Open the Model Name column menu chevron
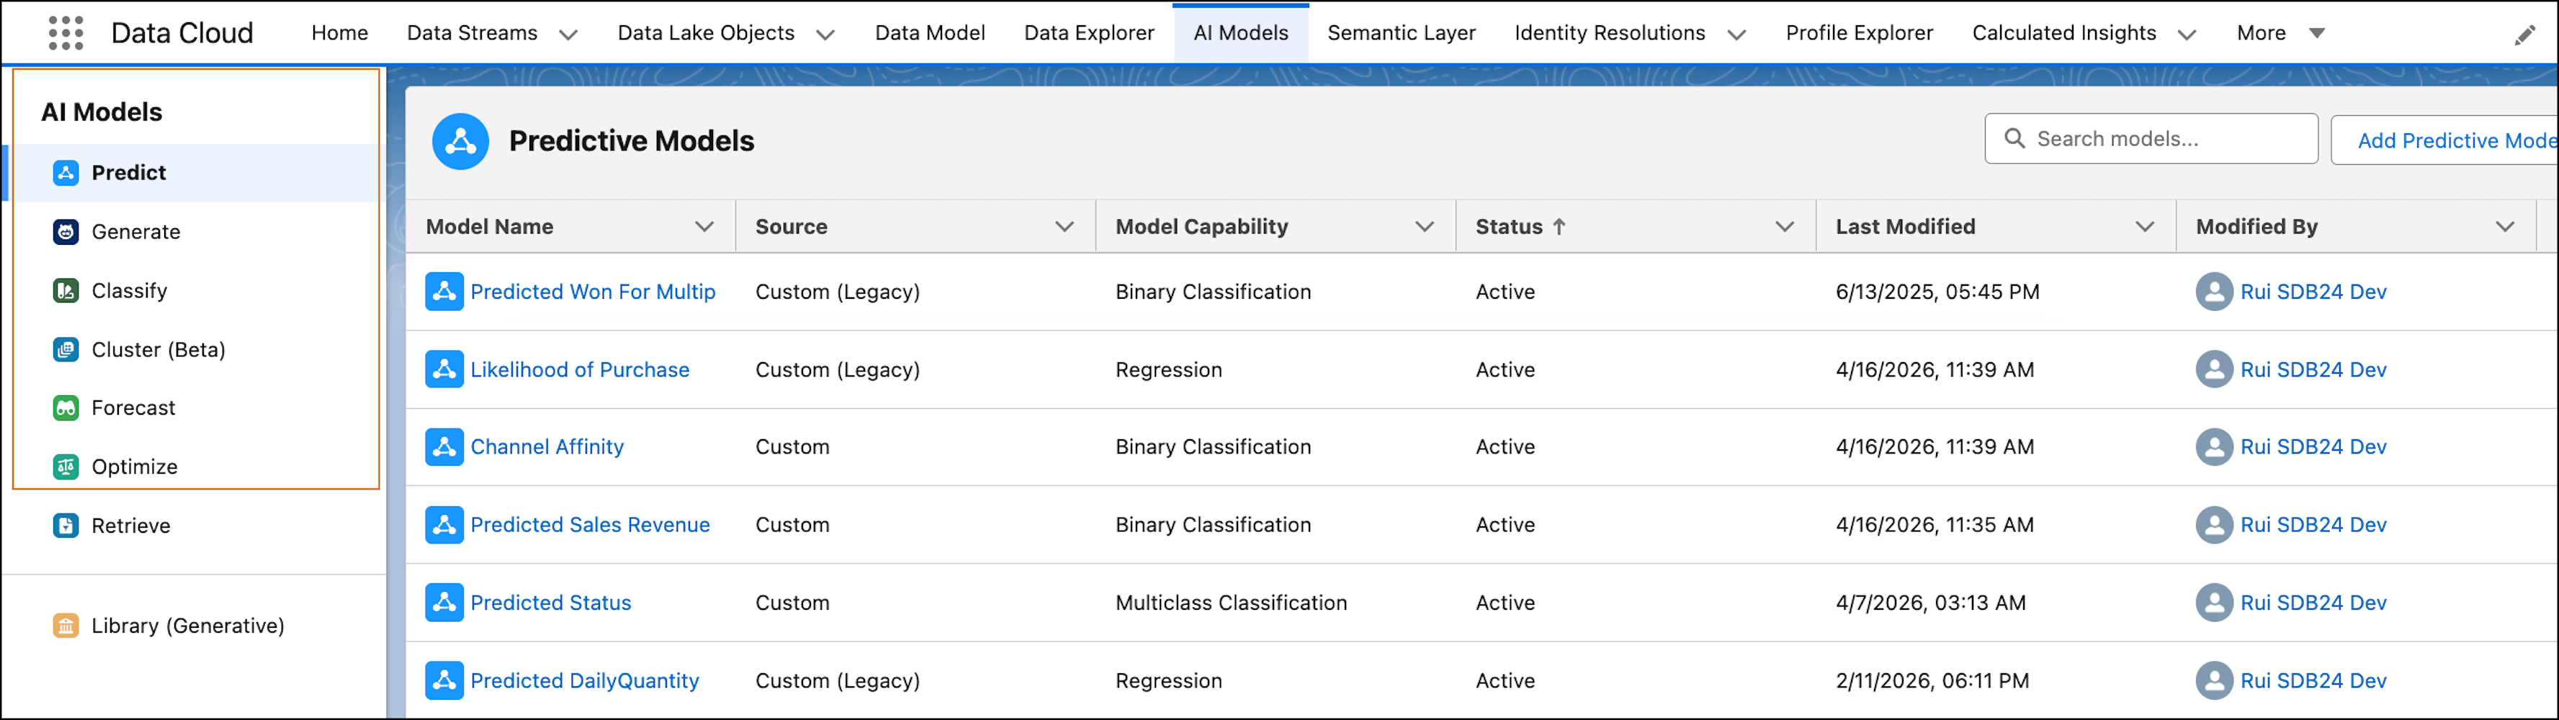Image resolution: width=2559 pixels, height=720 pixels. pos(704,226)
